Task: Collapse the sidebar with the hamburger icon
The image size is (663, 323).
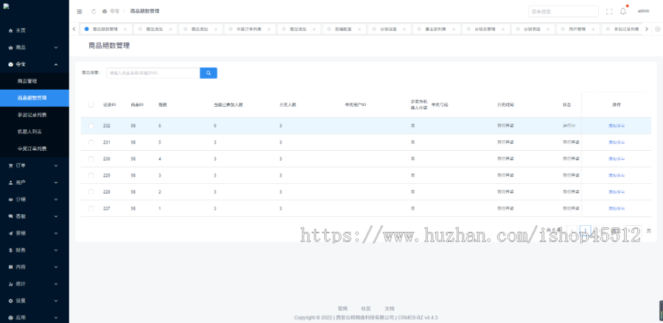Action: [x=80, y=12]
